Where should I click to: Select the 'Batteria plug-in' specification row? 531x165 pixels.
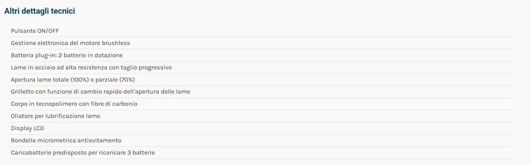tap(258, 55)
